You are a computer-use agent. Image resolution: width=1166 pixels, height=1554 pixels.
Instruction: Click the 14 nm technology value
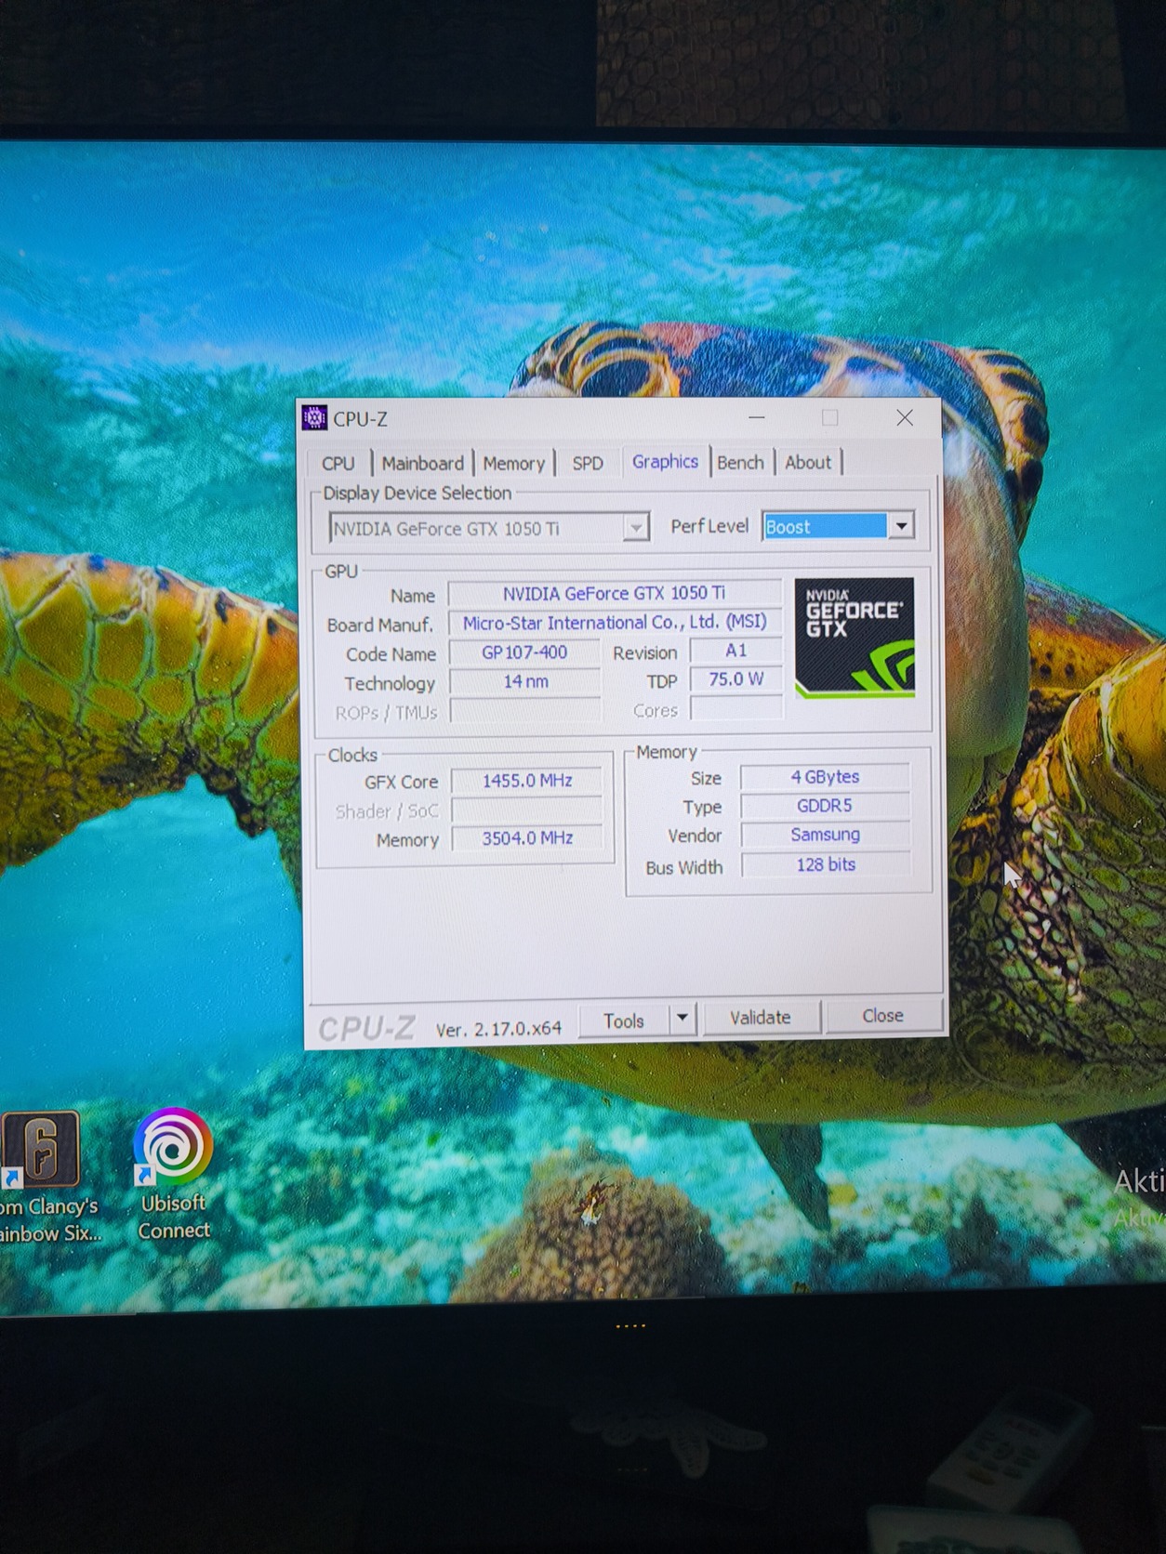525,681
